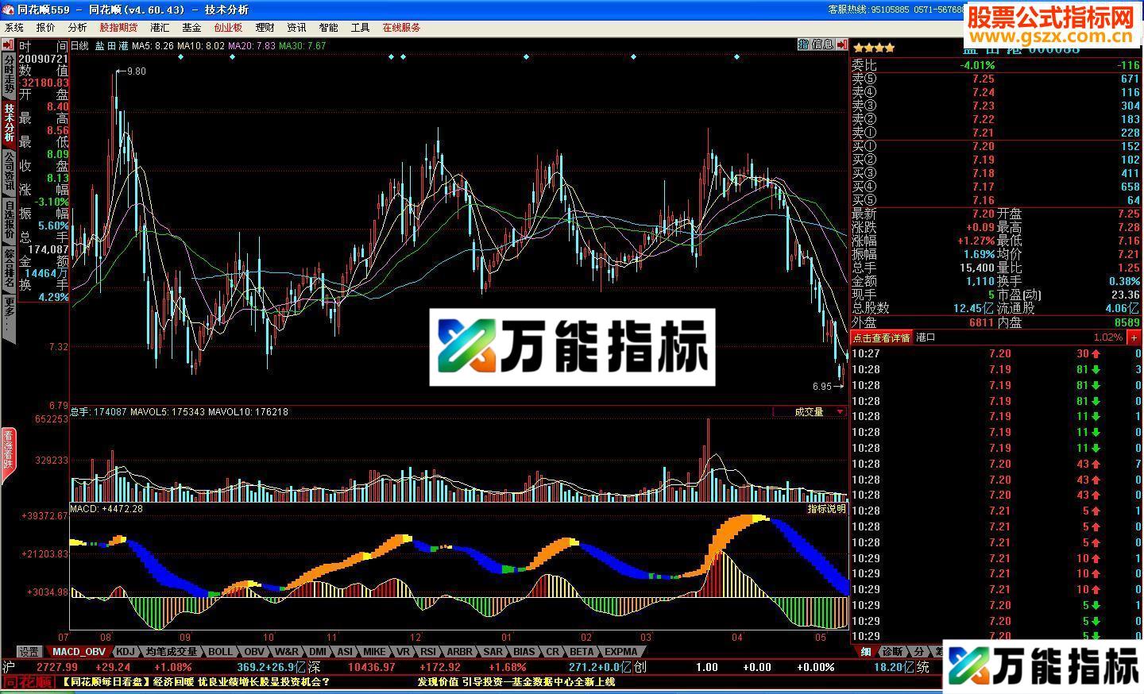Image resolution: width=1144 pixels, height=694 pixels.
Task: Open the 系统 menu
Action: coord(14,28)
